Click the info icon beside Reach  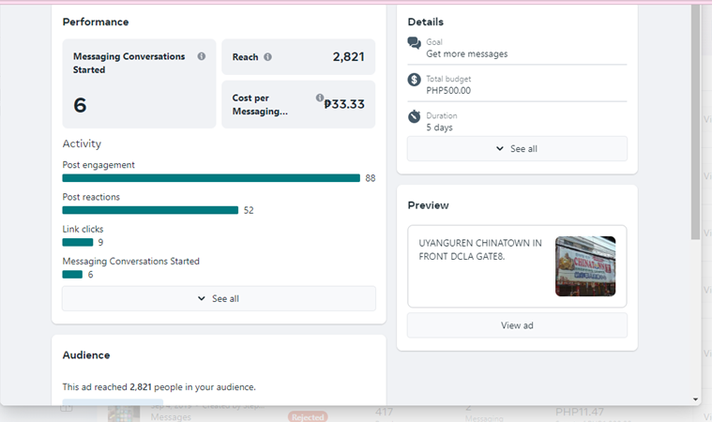[268, 56]
